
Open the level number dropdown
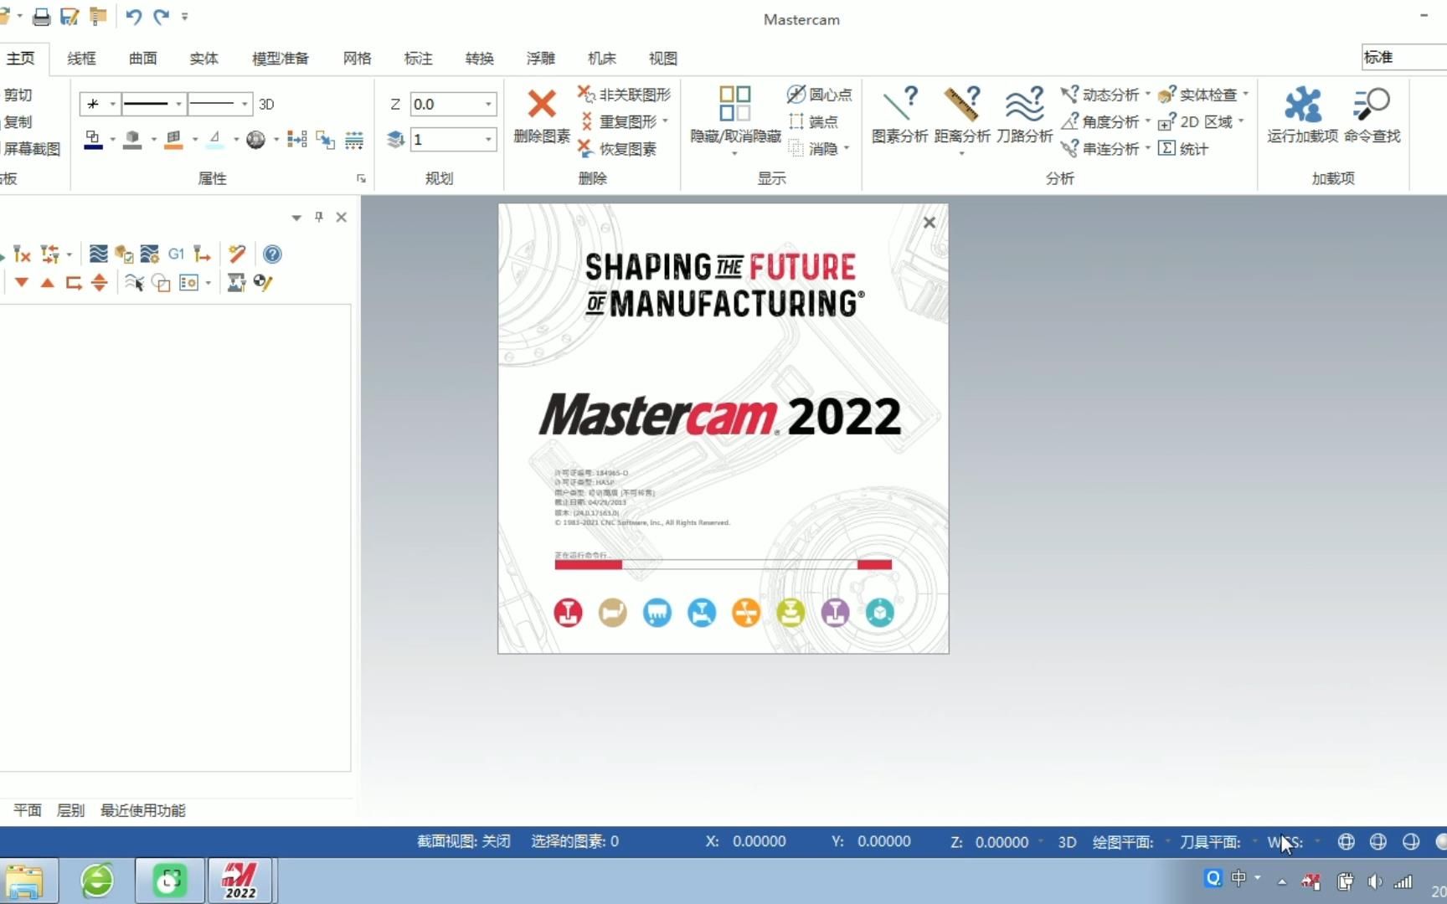click(x=488, y=140)
